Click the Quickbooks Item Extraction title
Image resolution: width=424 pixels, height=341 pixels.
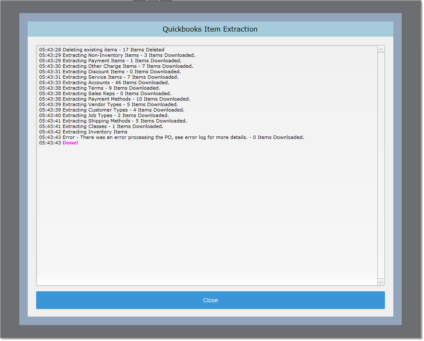click(211, 29)
